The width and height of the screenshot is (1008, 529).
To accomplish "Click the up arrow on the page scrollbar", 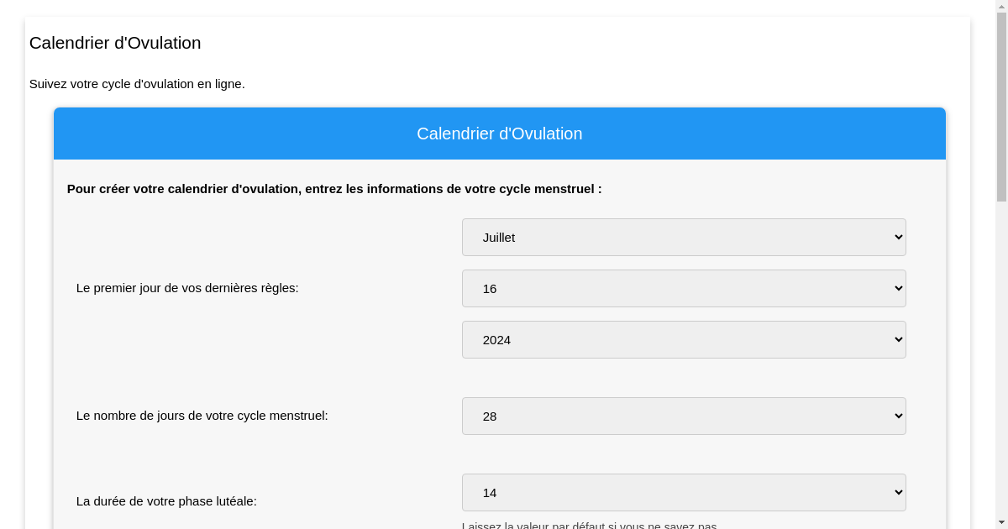I will click(1002, 6).
